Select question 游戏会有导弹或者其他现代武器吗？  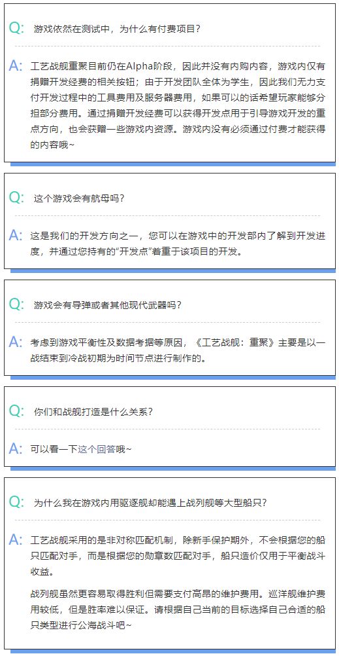tap(108, 305)
